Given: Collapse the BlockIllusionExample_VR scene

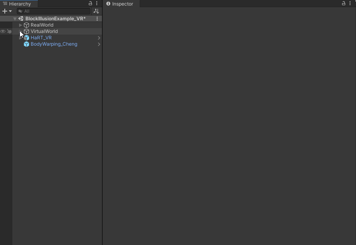Looking at the screenshot, I should 15,19.
